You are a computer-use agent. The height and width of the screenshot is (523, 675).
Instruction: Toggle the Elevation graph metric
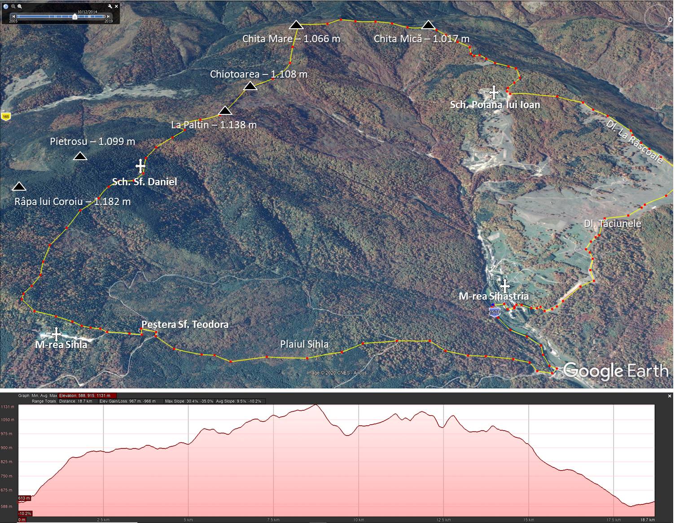point(88,396)
